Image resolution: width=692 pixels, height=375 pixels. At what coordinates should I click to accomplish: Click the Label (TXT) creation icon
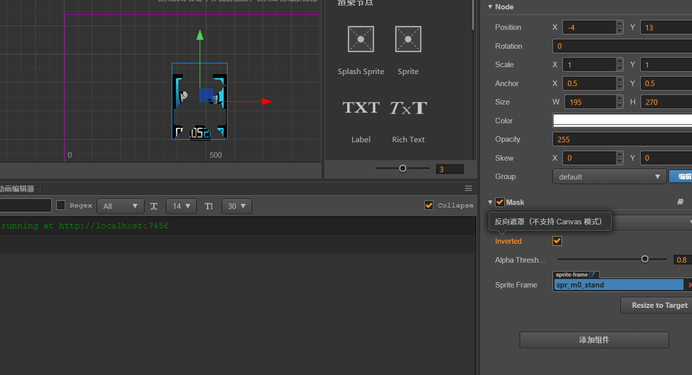360,107
